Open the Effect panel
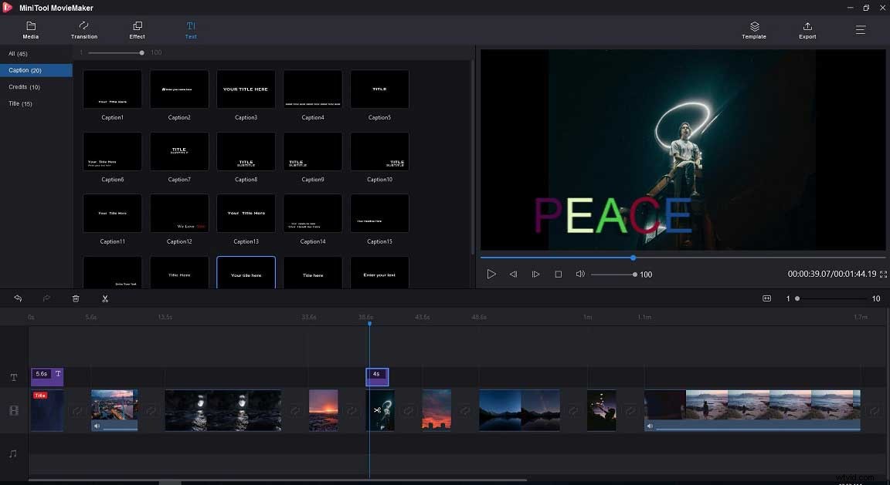The height and width of the screenshot is (485, 890). point(137,31)
